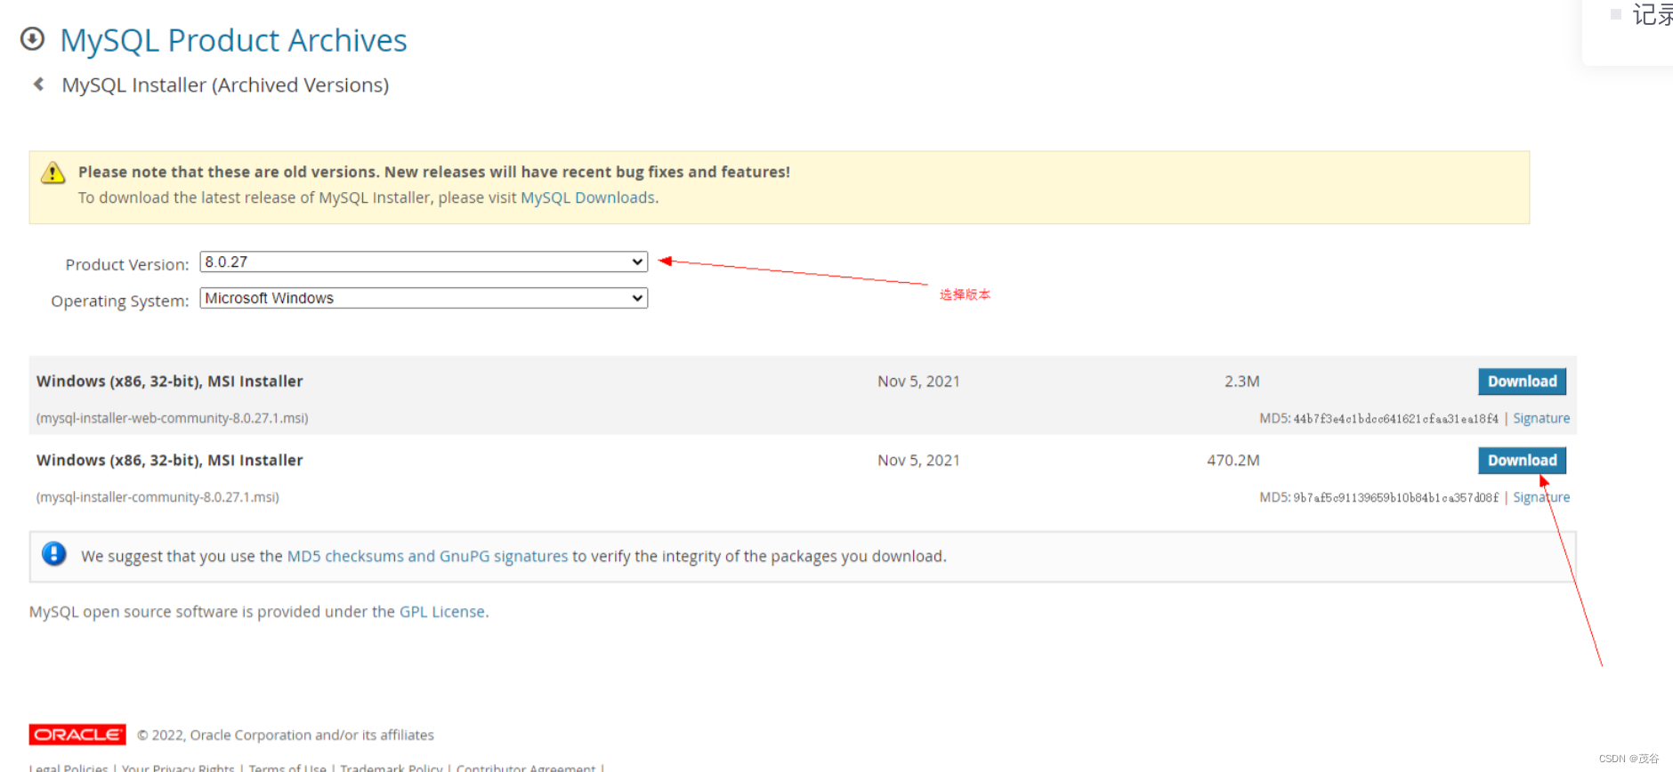Image resolution: width=1673 pixels, height=772 pixels.
Task: Click filename mysql-installer-web-community-8.0.27.1.msi
Action: tap(173, 418)
